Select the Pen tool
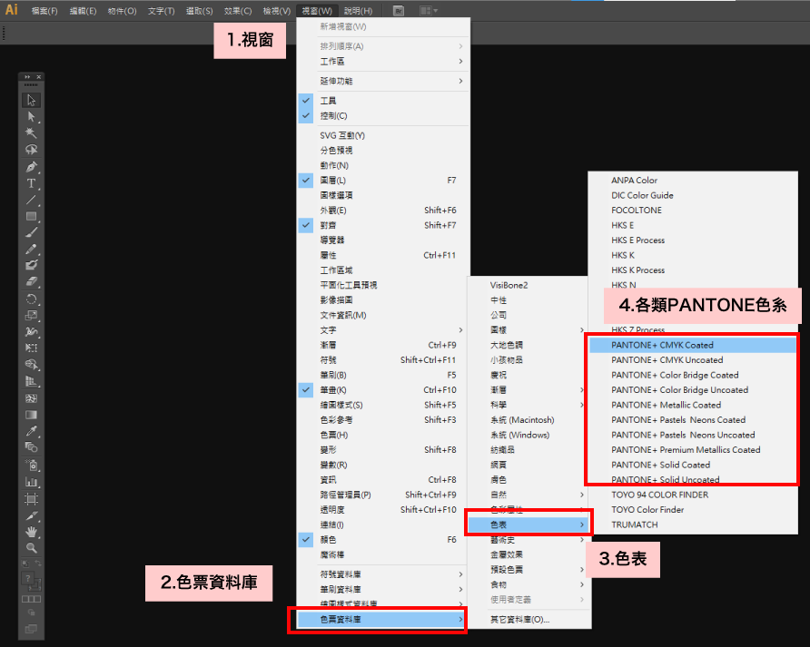 pyautogui.click(x=31, y=167)
